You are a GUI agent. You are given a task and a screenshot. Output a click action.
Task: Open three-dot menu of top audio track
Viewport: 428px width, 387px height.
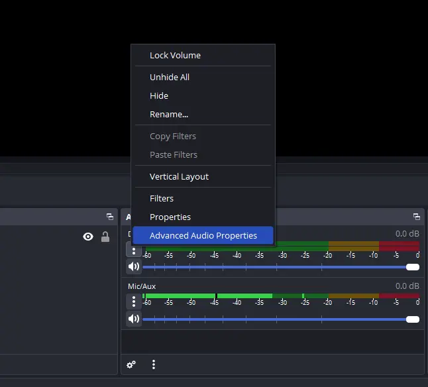click(134, 250)
